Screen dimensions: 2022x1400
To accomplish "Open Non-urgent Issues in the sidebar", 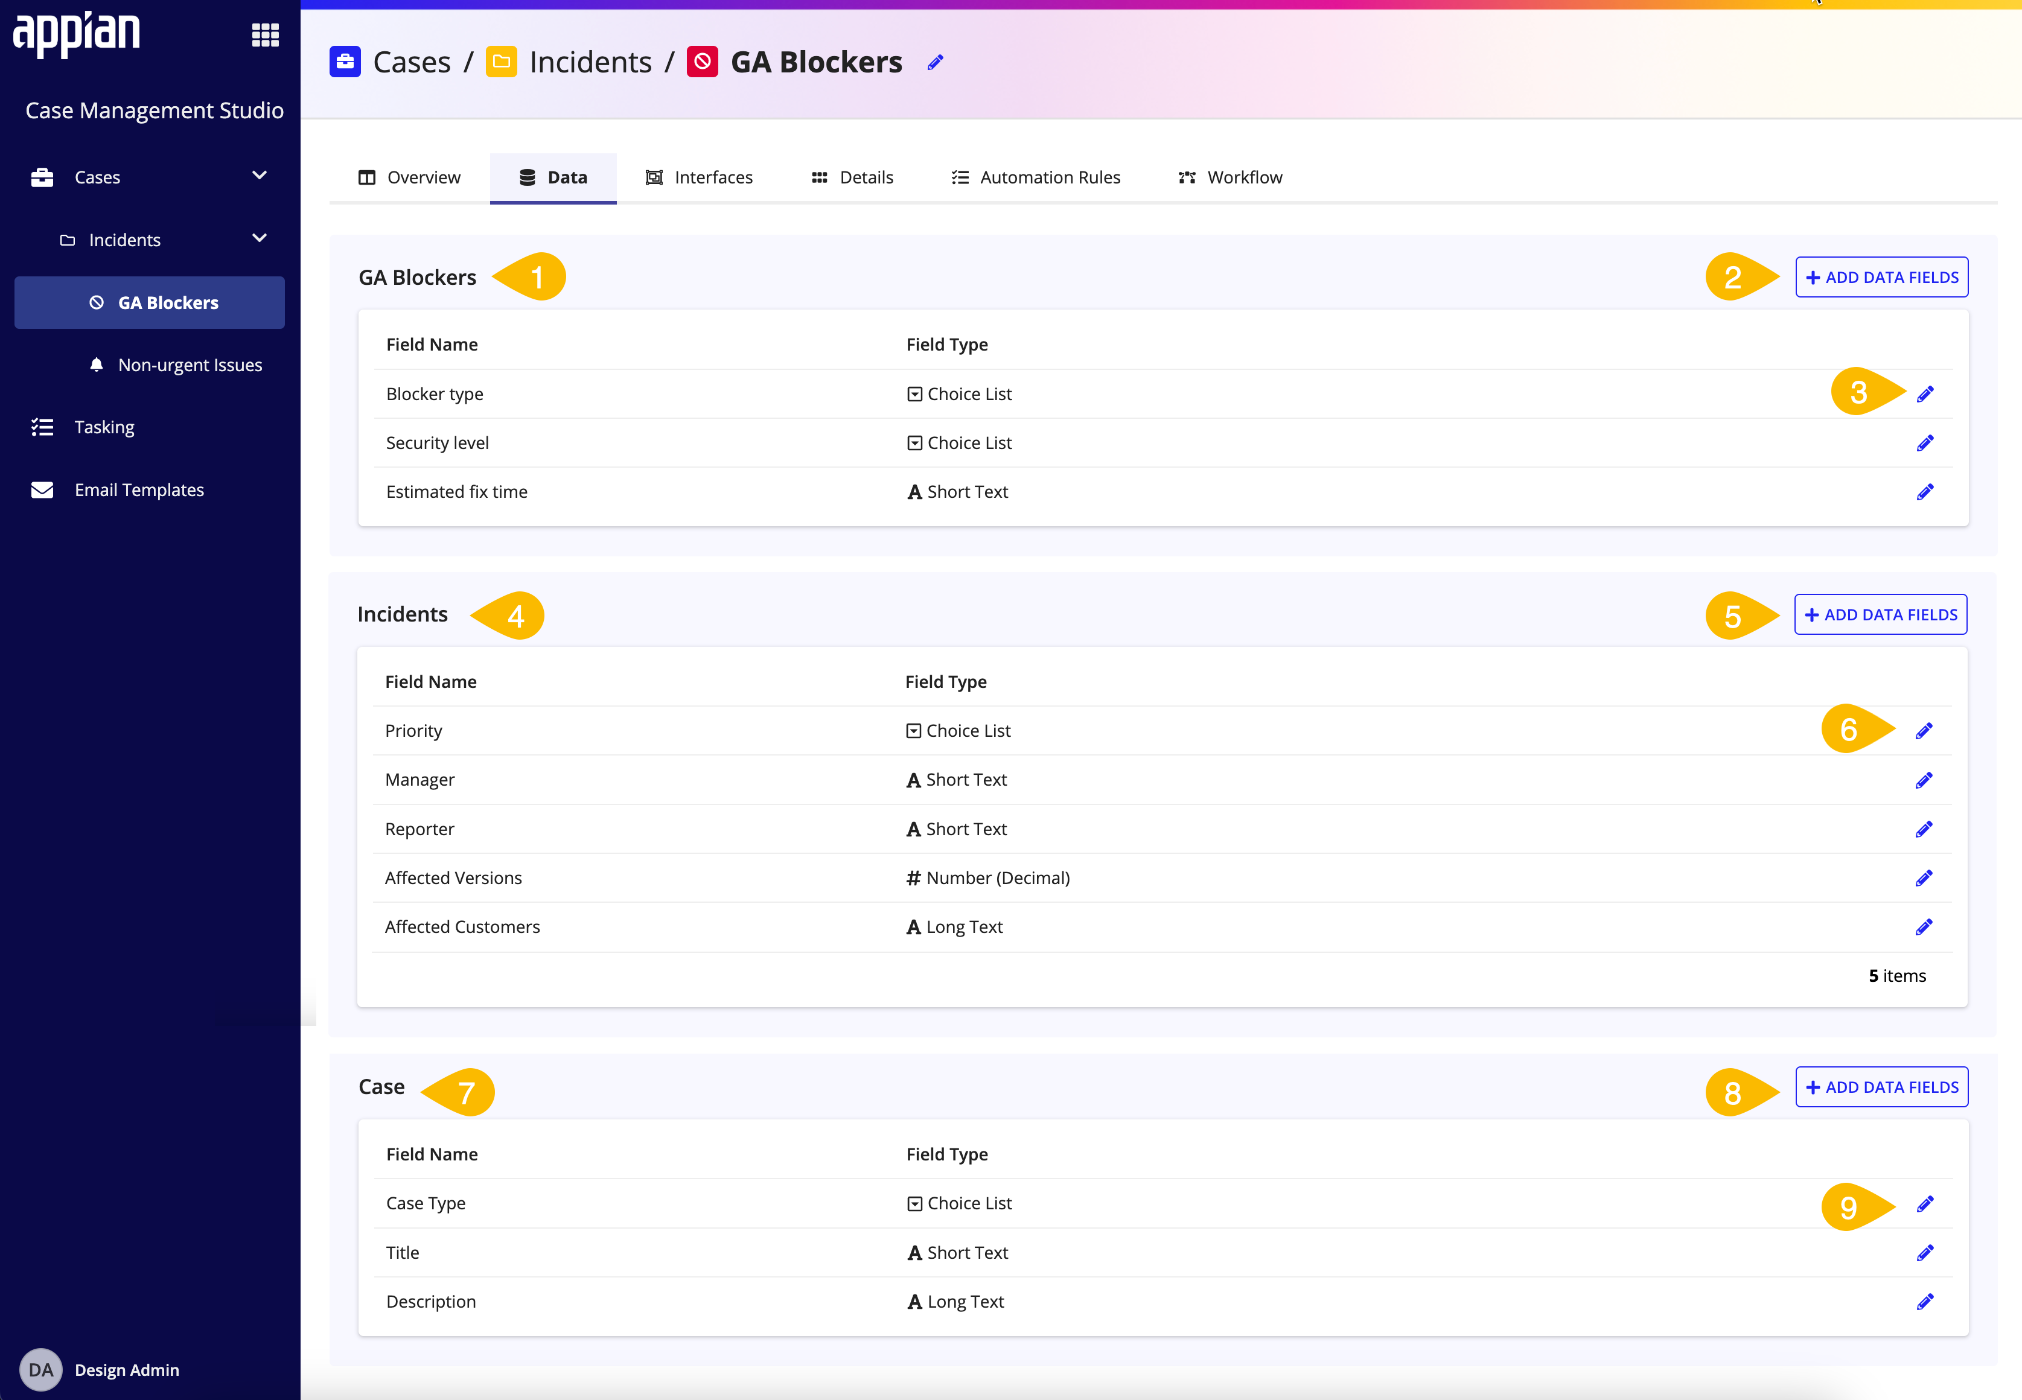I will 190,365.
